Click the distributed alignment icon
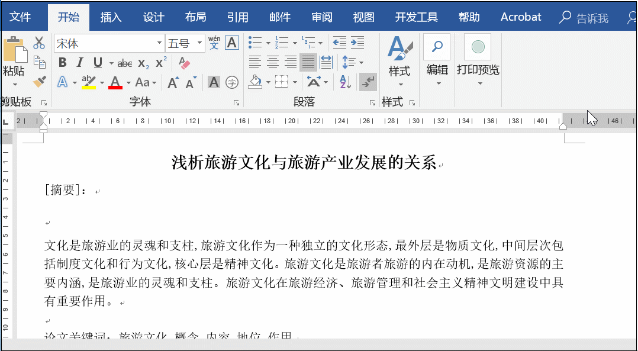The height and width of the screenshot is (351, 638). [326, 62]
